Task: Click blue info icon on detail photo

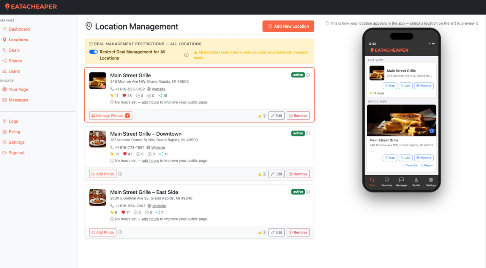Action: point(432,131)
